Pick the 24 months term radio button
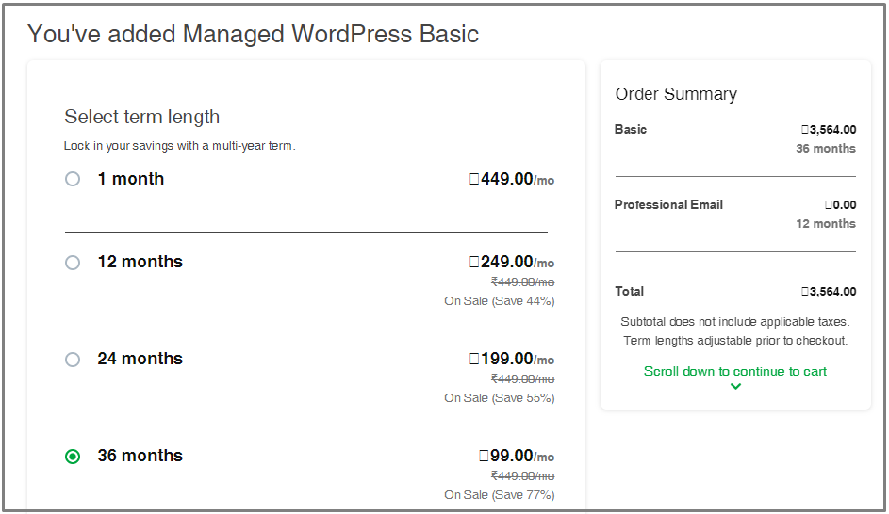Viewport: 889px width, 514px height. (x=73, y=359)
